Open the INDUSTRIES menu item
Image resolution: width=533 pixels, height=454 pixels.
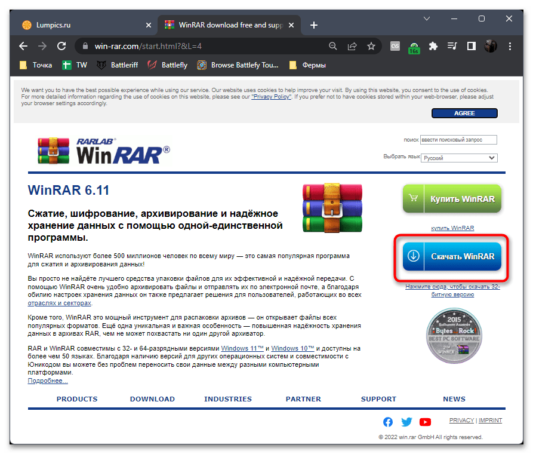[x=228, y=399]
